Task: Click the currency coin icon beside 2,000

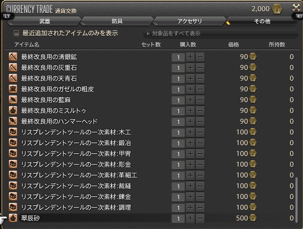Action: (277, 9)
